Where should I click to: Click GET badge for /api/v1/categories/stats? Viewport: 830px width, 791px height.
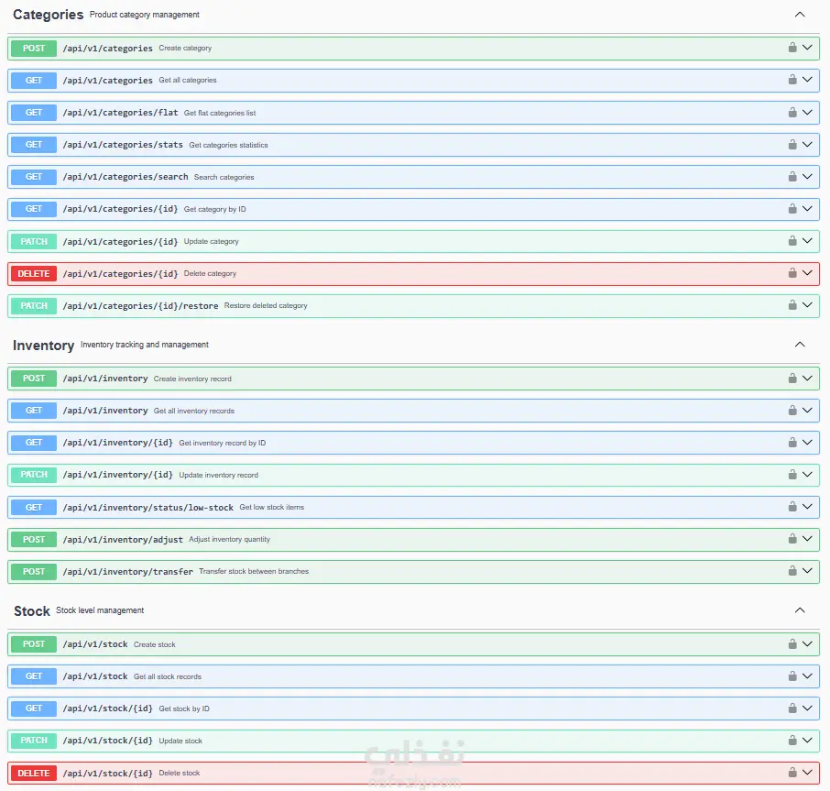click(34, 145)
